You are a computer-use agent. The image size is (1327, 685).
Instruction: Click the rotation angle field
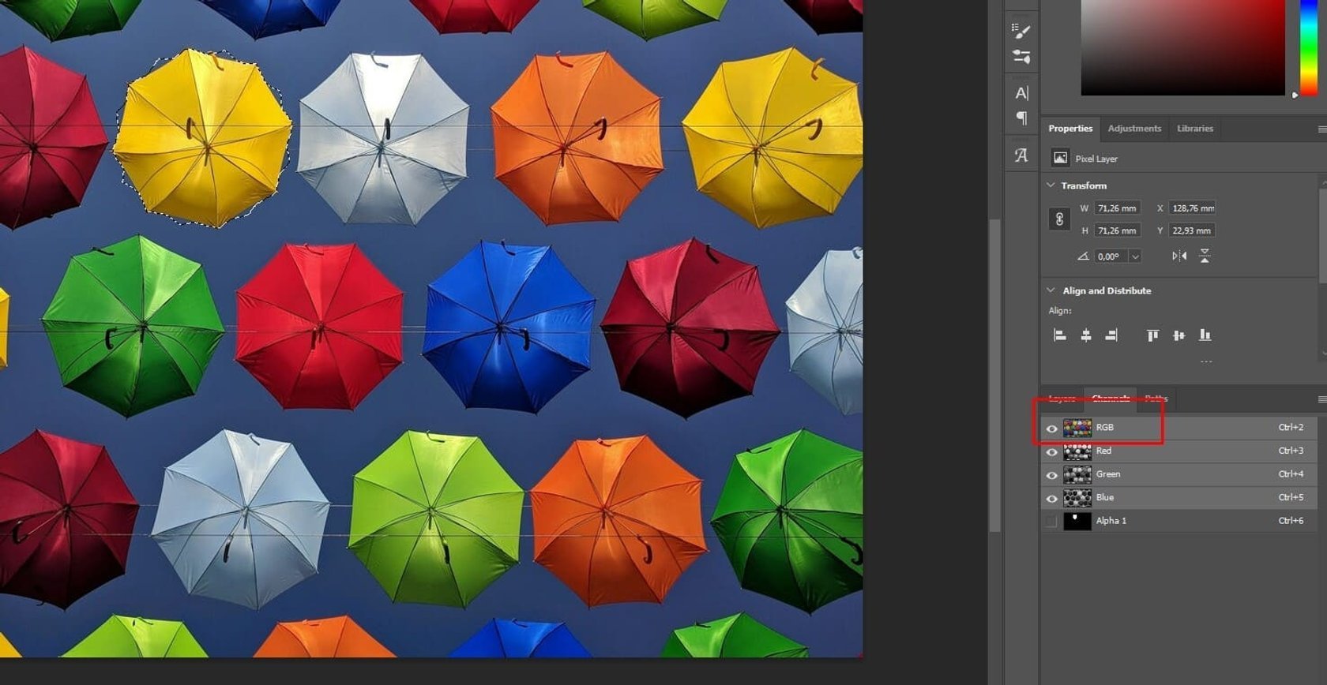tap(1111, 256)
